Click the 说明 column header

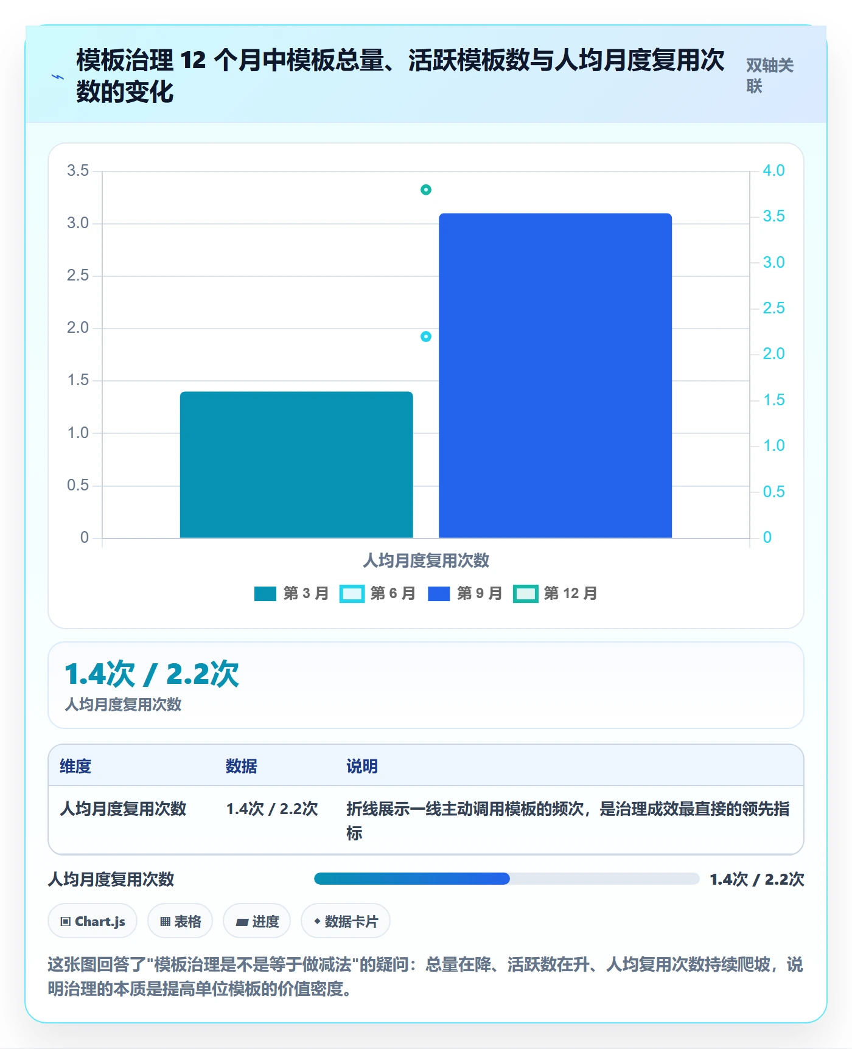pos(362,766)
